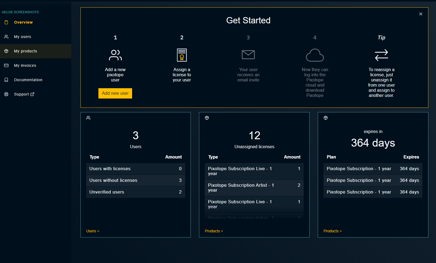Click the My users people icon
The image size is (436, 263).
pyautogui.click(x=6, y=37)
